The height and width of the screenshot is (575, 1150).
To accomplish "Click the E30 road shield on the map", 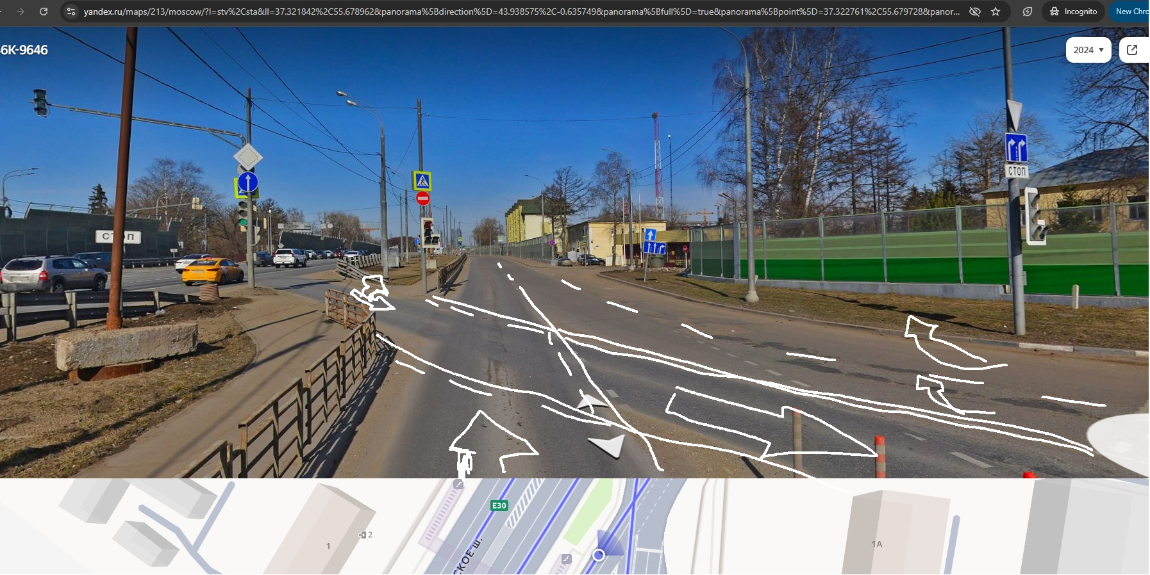I will pyautogui.click(x=499, y=506).
